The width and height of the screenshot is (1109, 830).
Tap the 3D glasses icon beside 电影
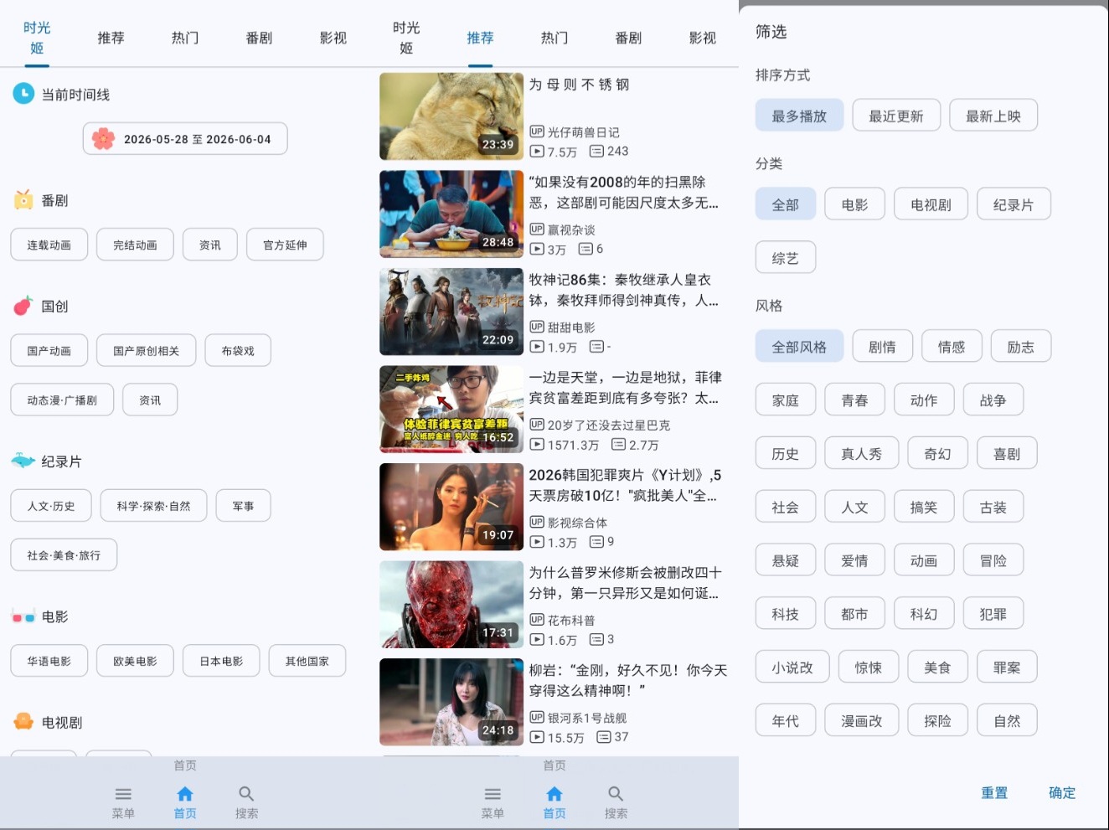click(23, 617)
